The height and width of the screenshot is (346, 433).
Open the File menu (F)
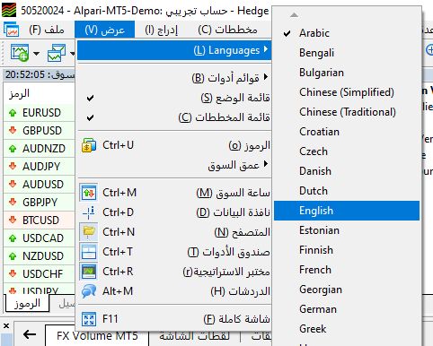pyautogui.click(x=47, y=30)
